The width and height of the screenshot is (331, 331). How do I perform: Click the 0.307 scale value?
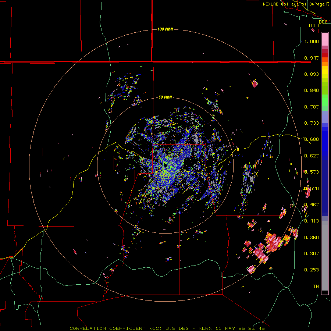tap(312, 254)
